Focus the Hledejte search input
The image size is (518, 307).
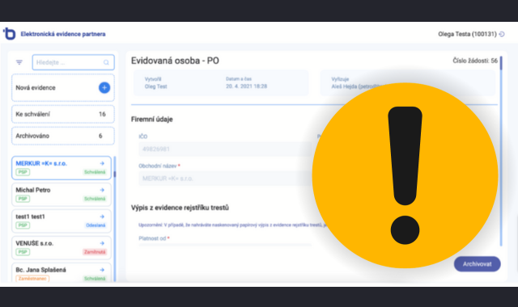(74, 62)
